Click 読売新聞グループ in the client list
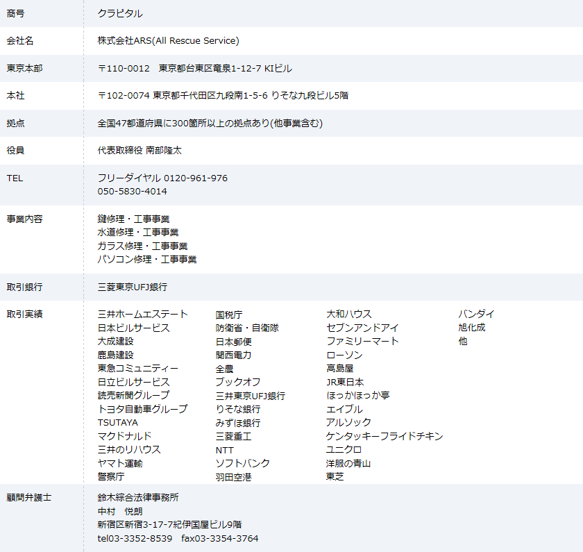Screen dimensions: 583x552 tap(133, 395)
